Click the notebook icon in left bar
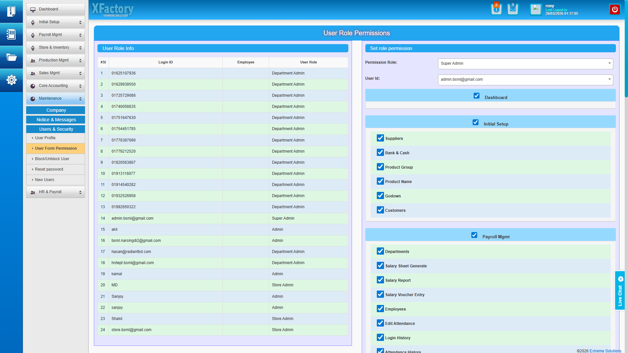628x353 pixels. pyautogui.click(x=11, y=34)
